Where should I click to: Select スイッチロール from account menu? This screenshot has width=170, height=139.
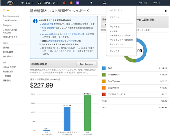click(x=116, y=44)
